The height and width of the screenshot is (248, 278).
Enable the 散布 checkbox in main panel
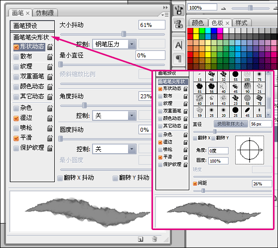[x=16, y=57]
